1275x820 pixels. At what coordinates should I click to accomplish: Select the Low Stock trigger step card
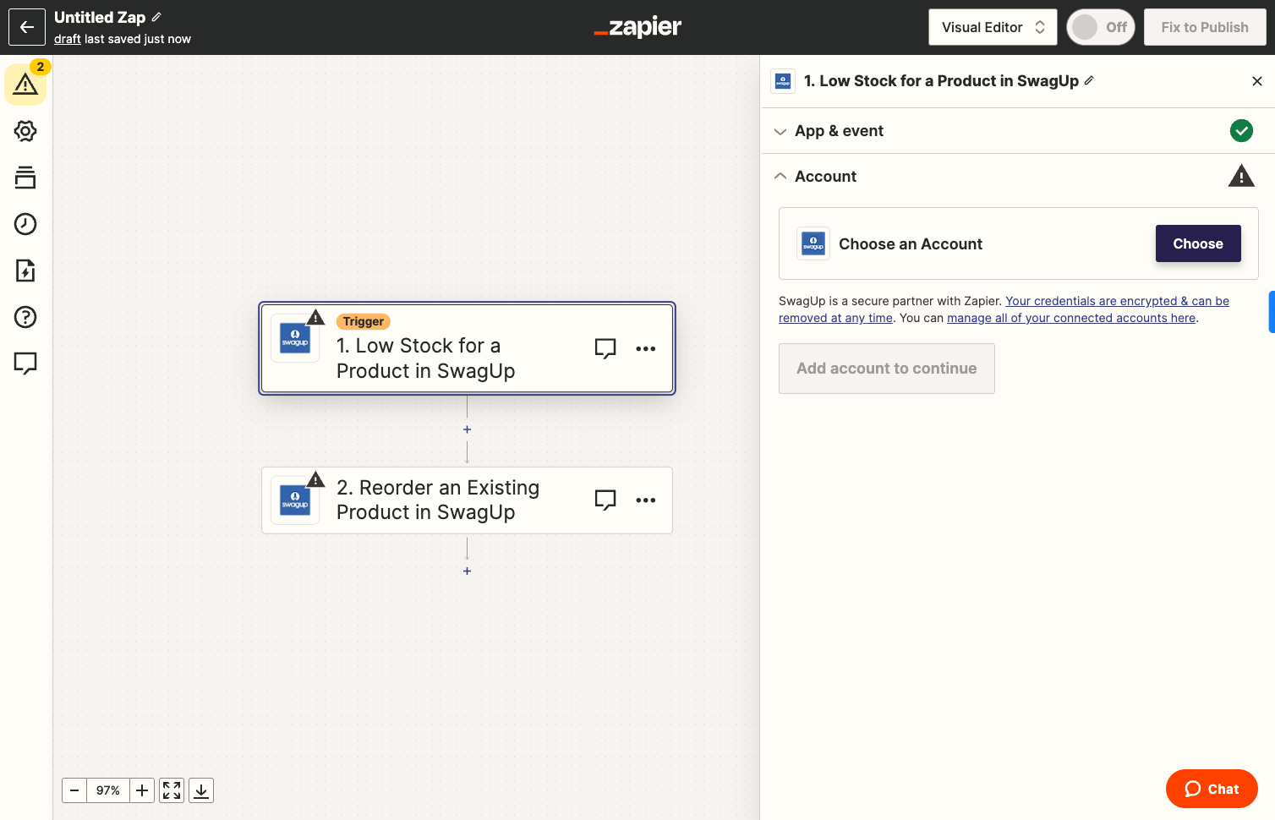click(467, 348)
